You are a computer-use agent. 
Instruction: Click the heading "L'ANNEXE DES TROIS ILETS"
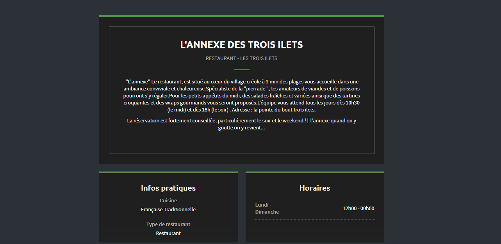241,44
